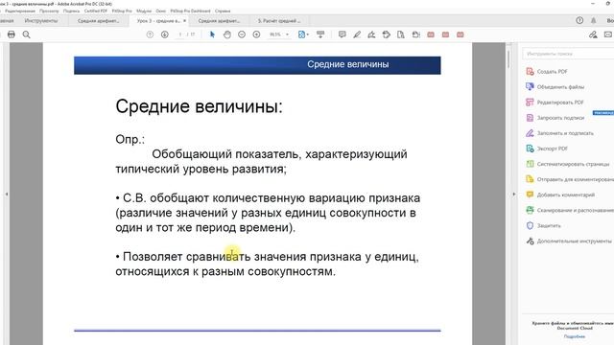Click the page number field
This screenshot has width=614, height=345.
pyautogui.click(x=180, y=34)
